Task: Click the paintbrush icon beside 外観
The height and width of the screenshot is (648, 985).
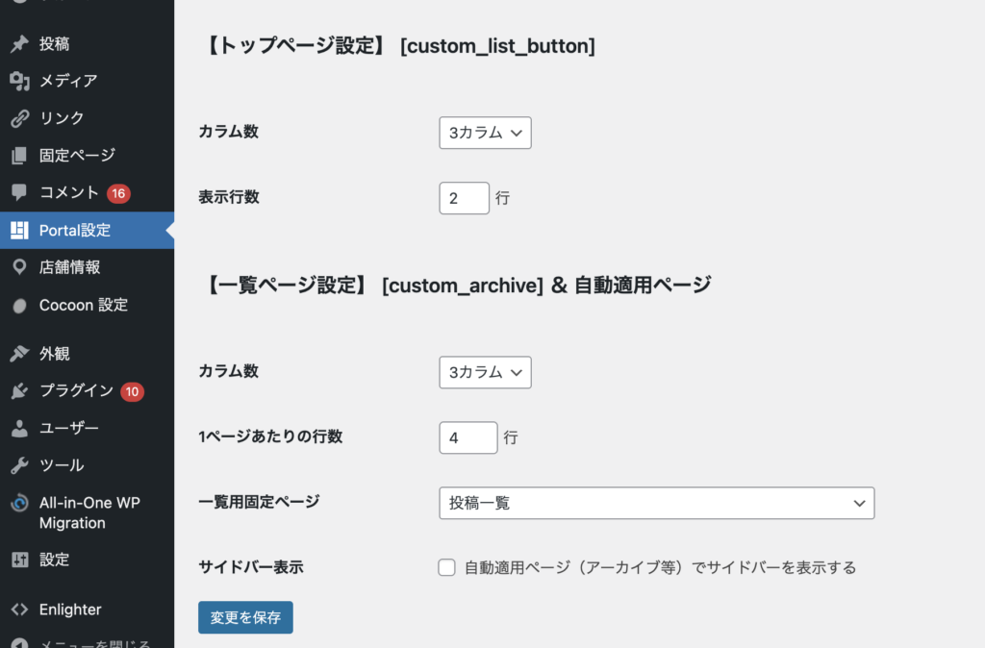Action: [x=19, y=354]
